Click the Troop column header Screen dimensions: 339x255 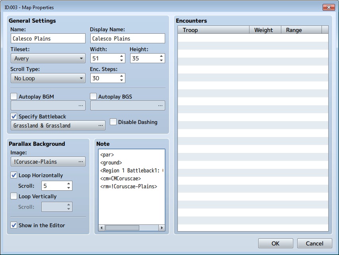click(213, 30)
